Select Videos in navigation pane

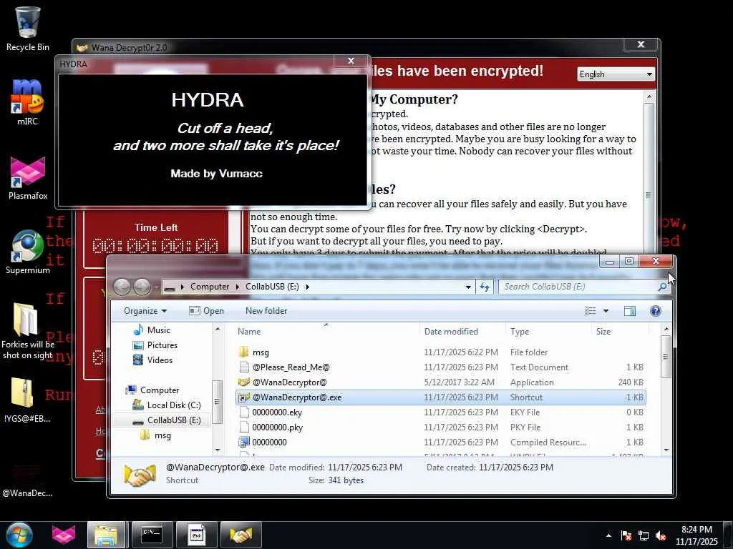coord(152,360)
